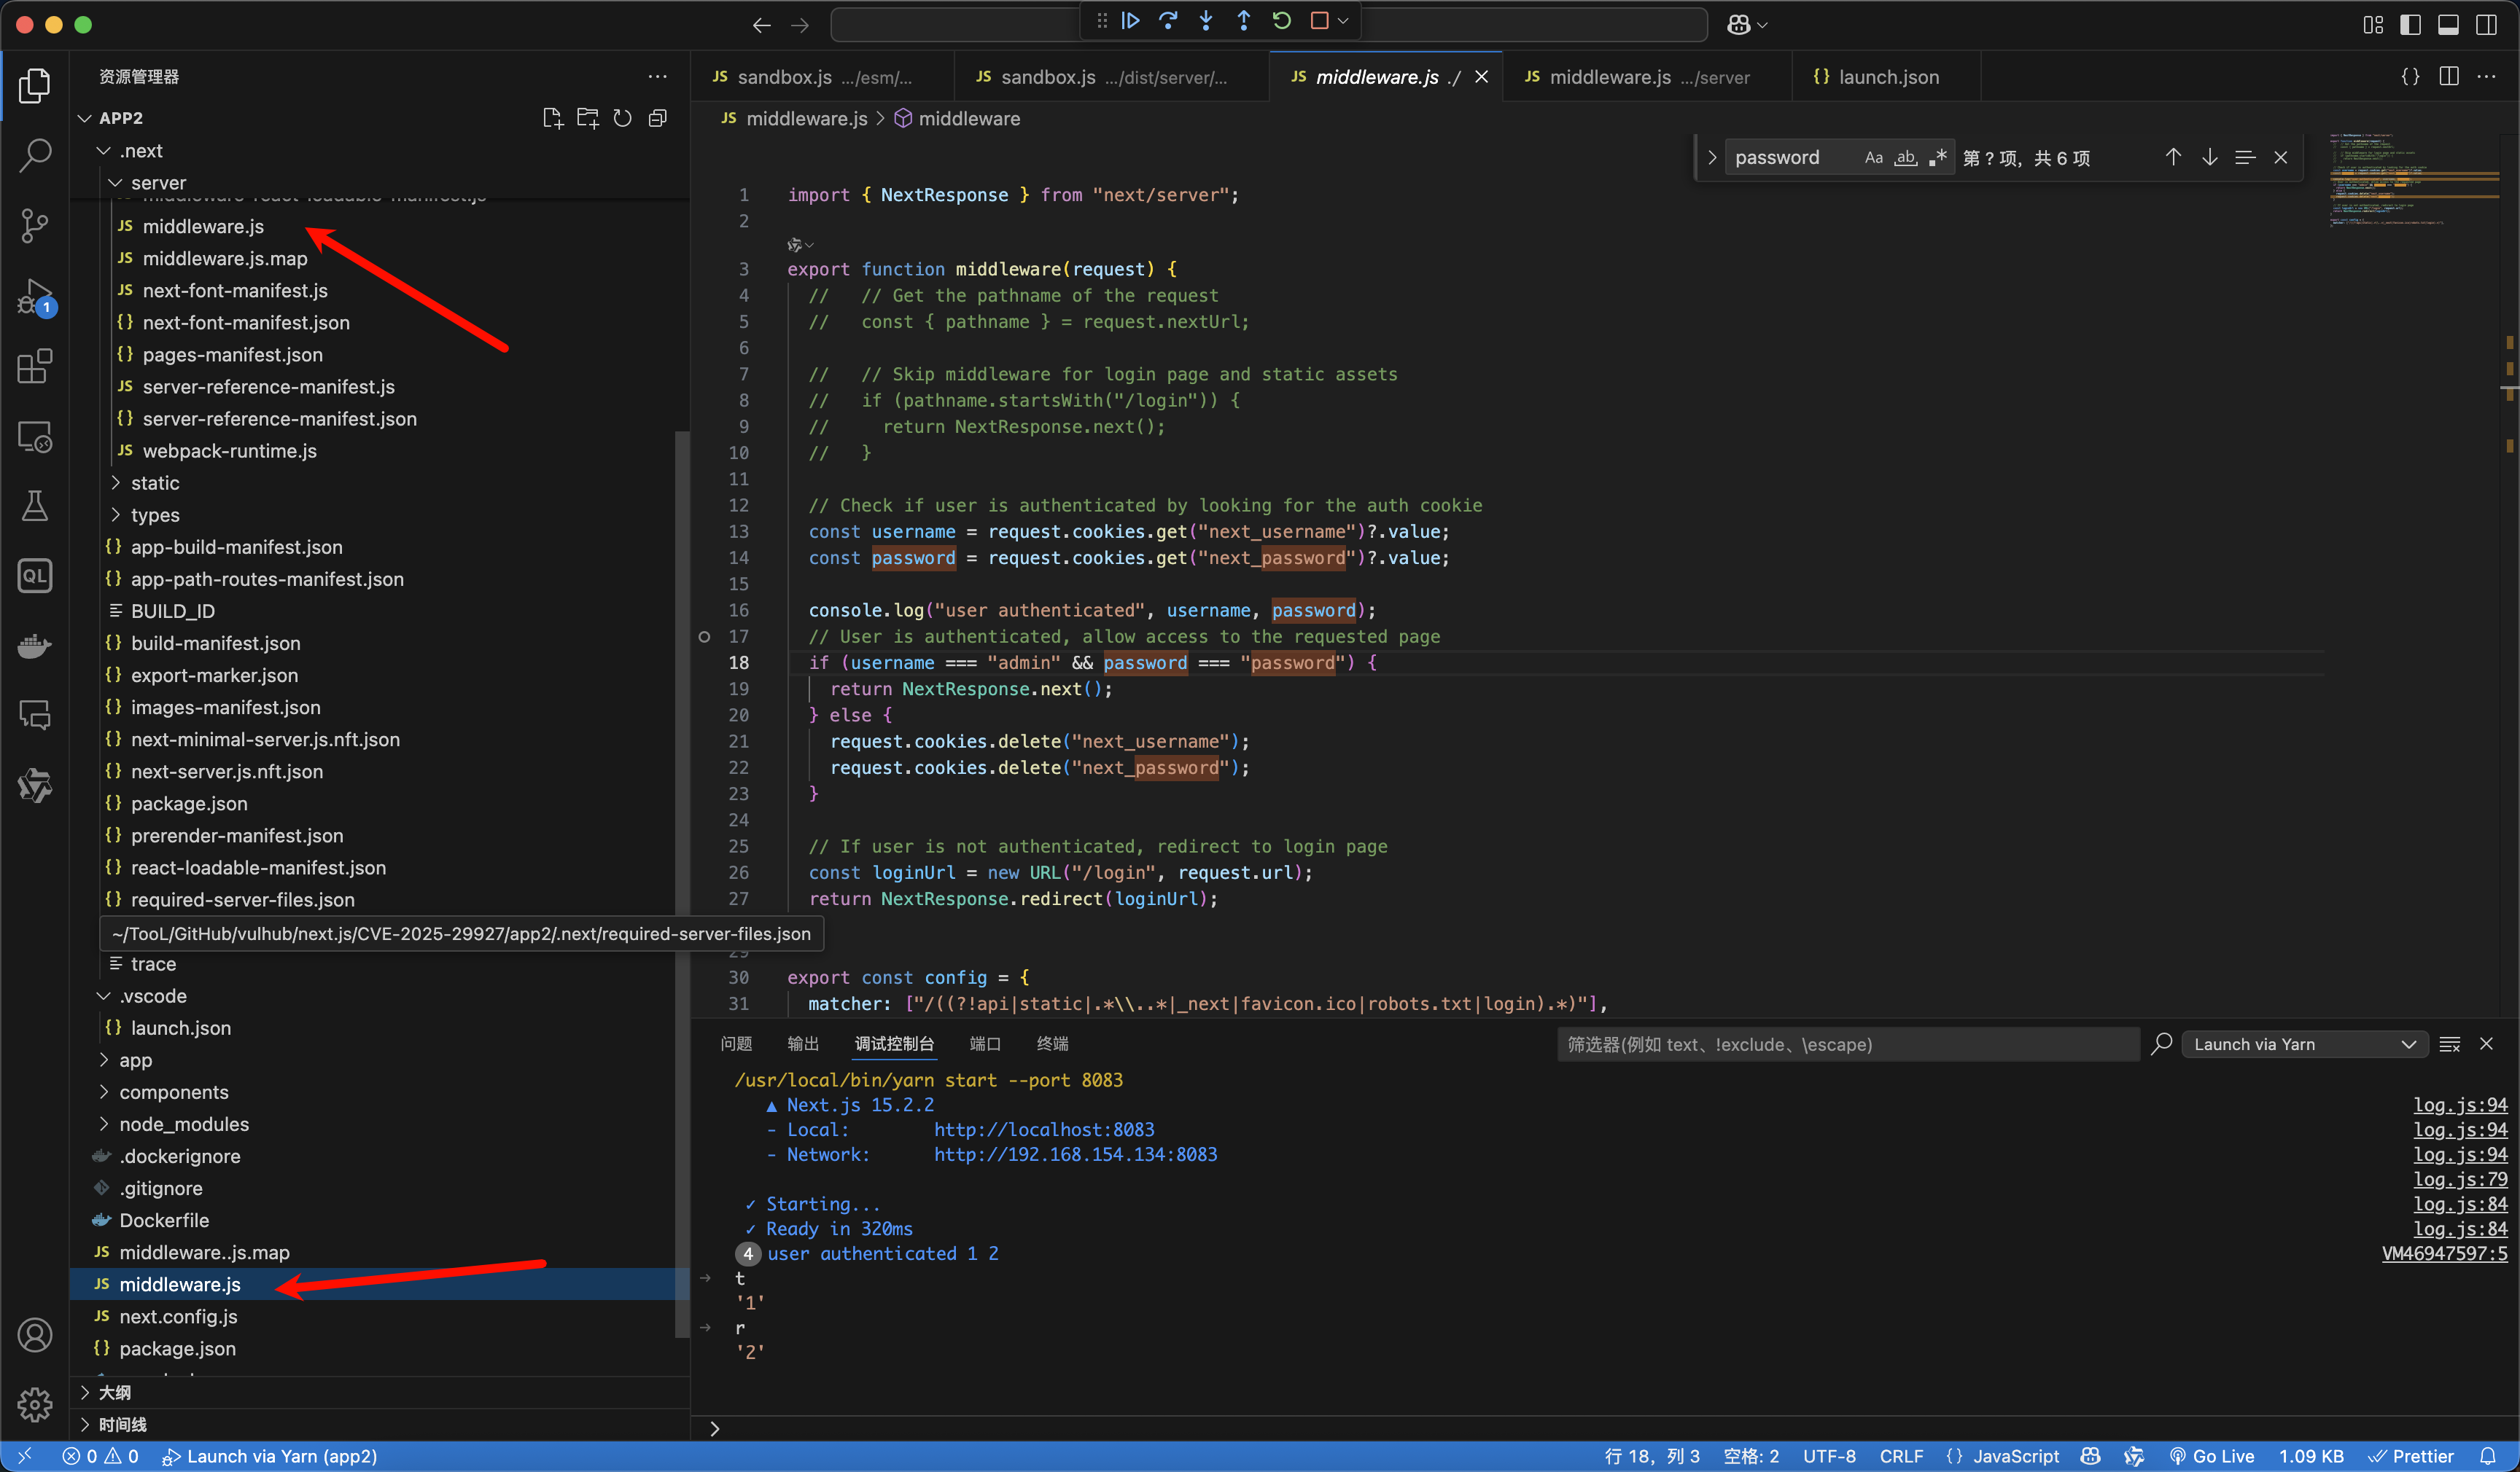Create a new folder in APP2 explorer

click(x=588, y=119)
